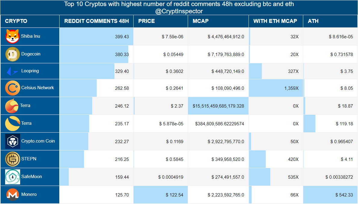Click the $ 0.731578 ATH value
358x204 pixels.
pyautogui.click(x=341, y=55)
